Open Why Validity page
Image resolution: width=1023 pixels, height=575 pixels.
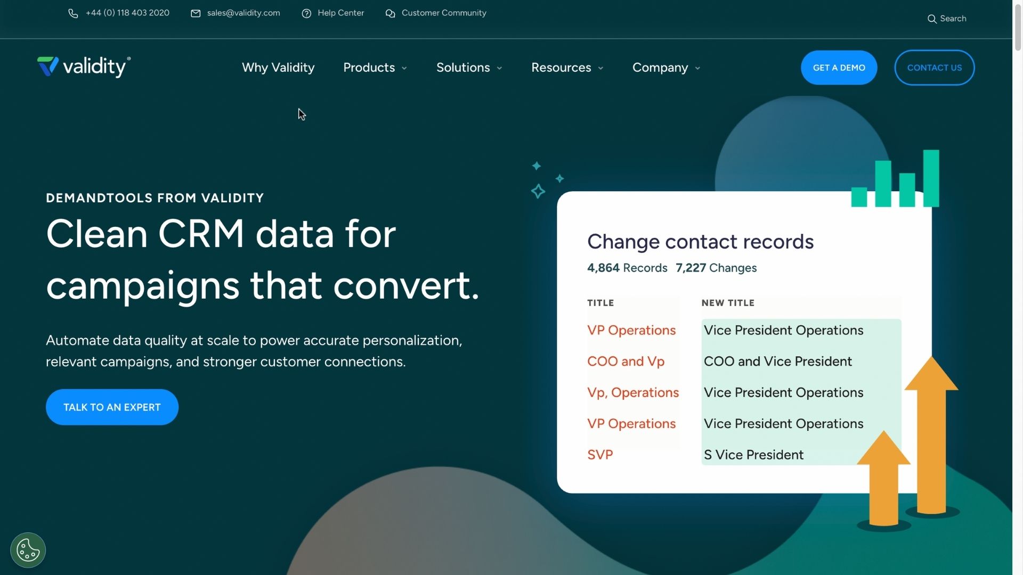point(278,68)
